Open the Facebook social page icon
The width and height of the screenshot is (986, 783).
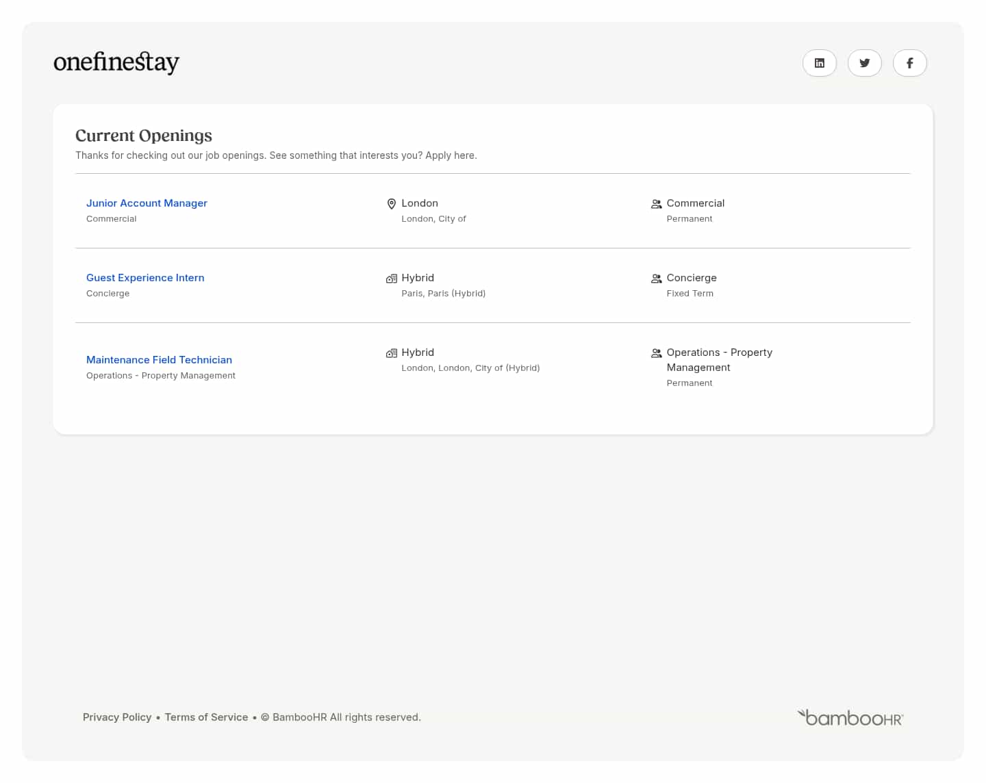pos(910,63)
